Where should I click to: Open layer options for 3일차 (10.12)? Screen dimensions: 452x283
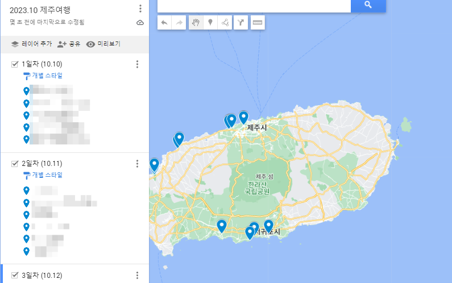[137, 275]
